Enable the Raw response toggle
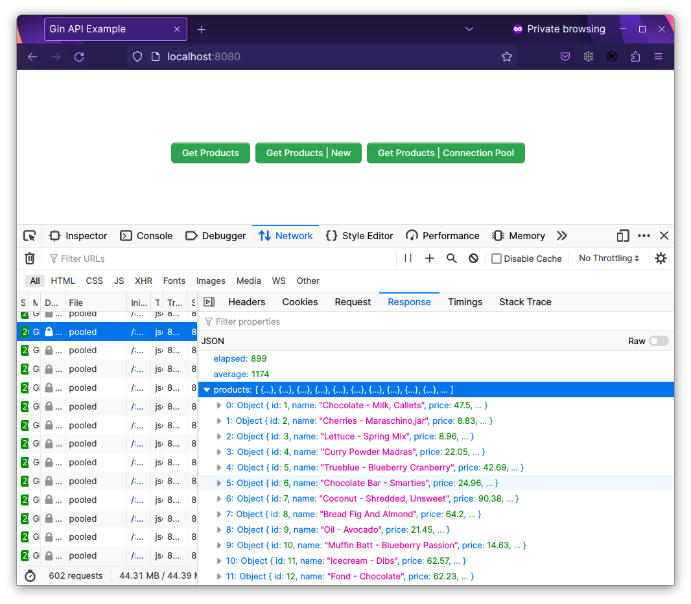The image size is (691, 604). pyautogui.click(x=659, y=340)
